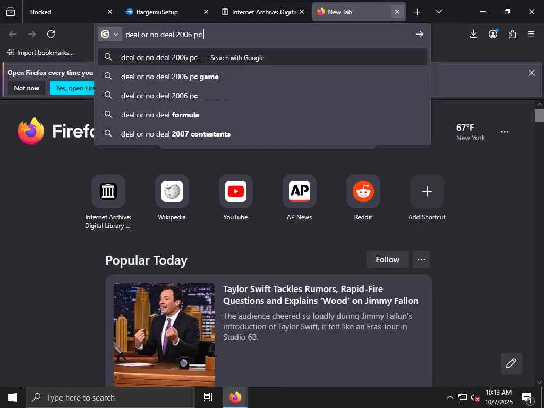Click Import bookmarks link
The image size is (544, 408).
41,53
